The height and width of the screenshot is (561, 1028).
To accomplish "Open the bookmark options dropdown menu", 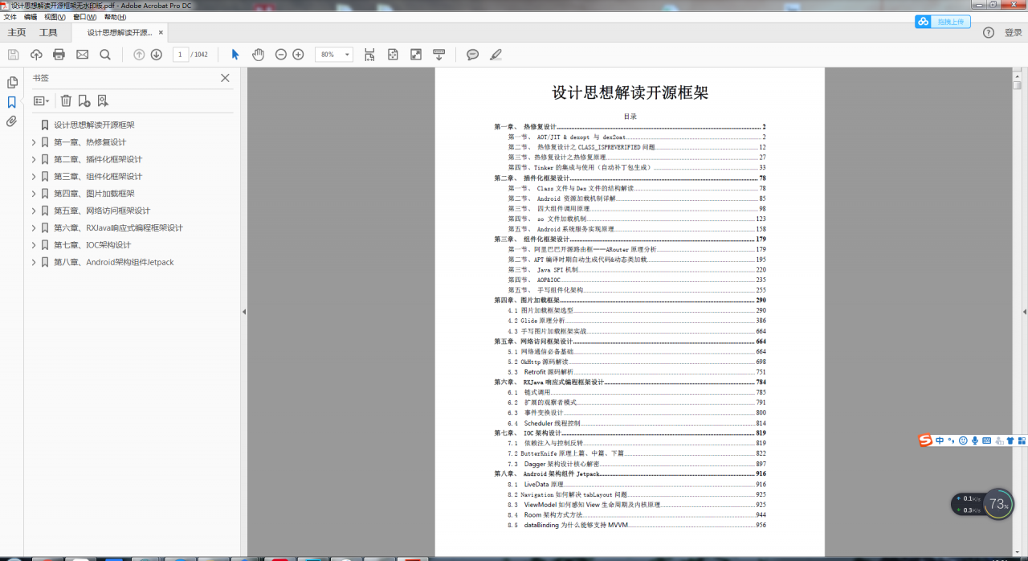I will [x=42, y=101].
